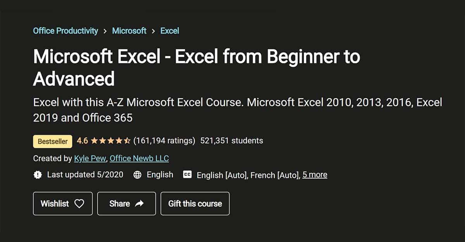Screen dimensions: 465x242
Task: Click the Bestseller badge
Action: 52,141
